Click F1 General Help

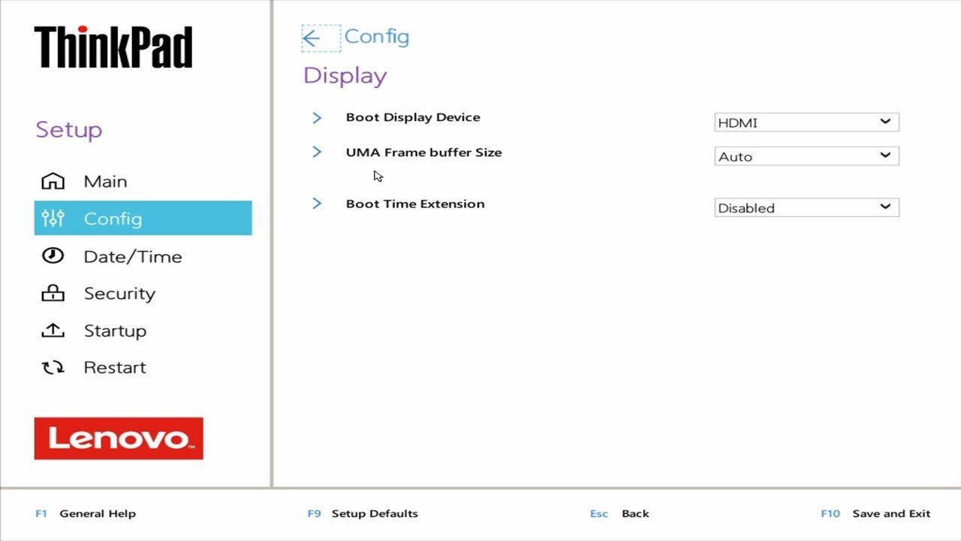click(86, 514)
